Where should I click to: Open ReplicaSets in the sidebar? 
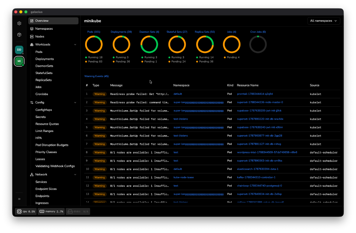44,80
